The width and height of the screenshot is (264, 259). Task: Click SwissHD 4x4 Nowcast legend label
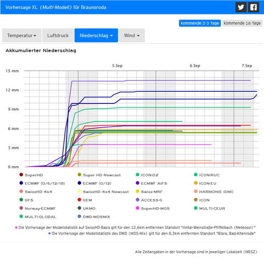[x=106, y=191]
